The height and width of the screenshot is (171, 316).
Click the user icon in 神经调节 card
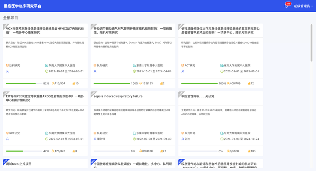point(95,71)
